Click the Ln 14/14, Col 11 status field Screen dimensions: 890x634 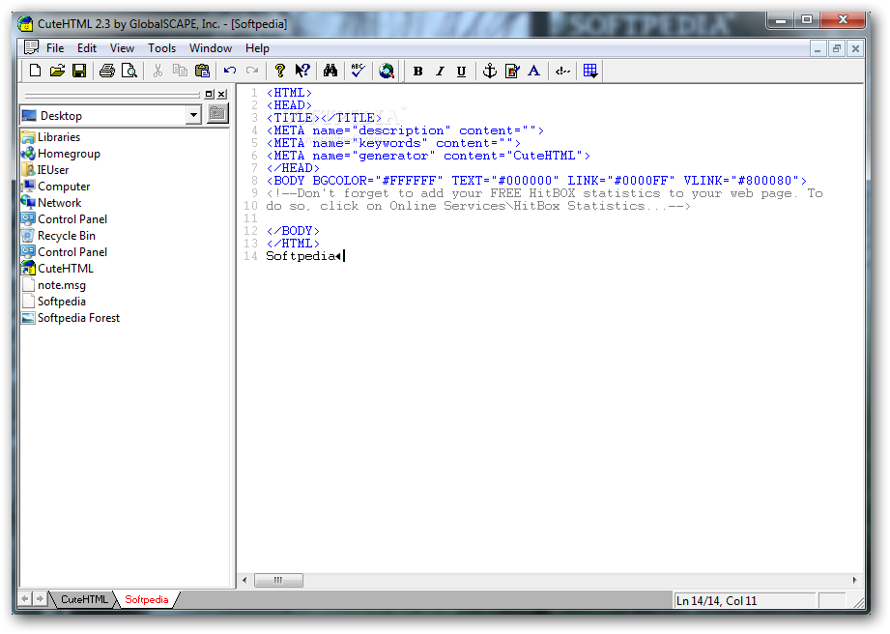click(744, 600)
